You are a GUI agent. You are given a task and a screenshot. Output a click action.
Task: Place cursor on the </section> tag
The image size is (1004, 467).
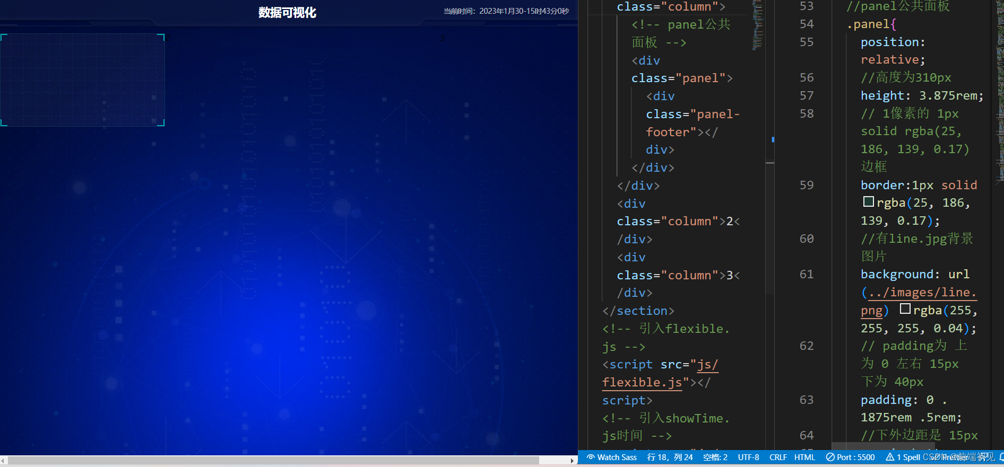(638, 311)
